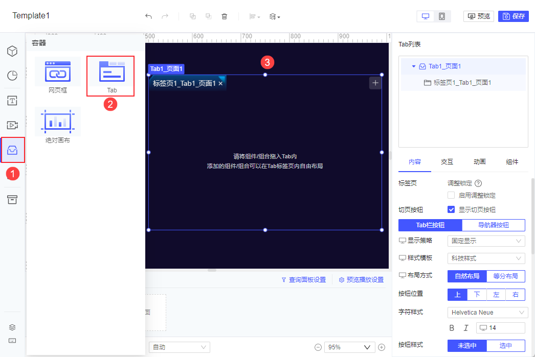Image resolution: width=535 pixels, height=357 pixels.
Task: Click the undo arrow icon
Action: click(148, 16)
